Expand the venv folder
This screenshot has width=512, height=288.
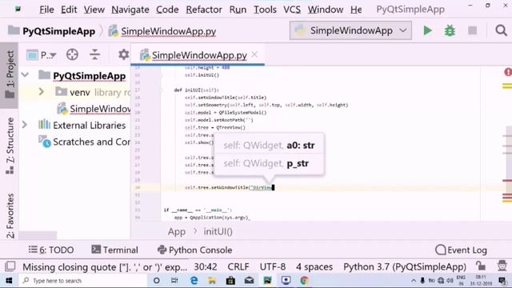[41, 92]
